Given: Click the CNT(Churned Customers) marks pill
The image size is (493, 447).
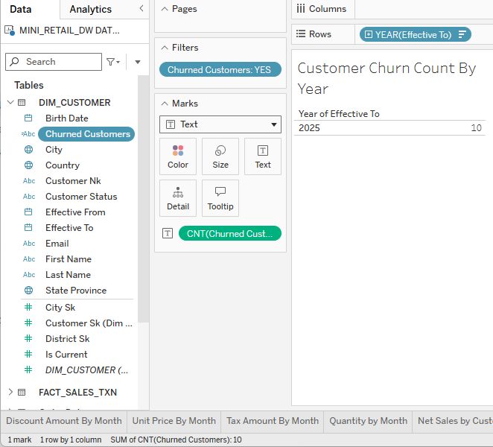Looking at the screenshot, I should coord(229,233).
